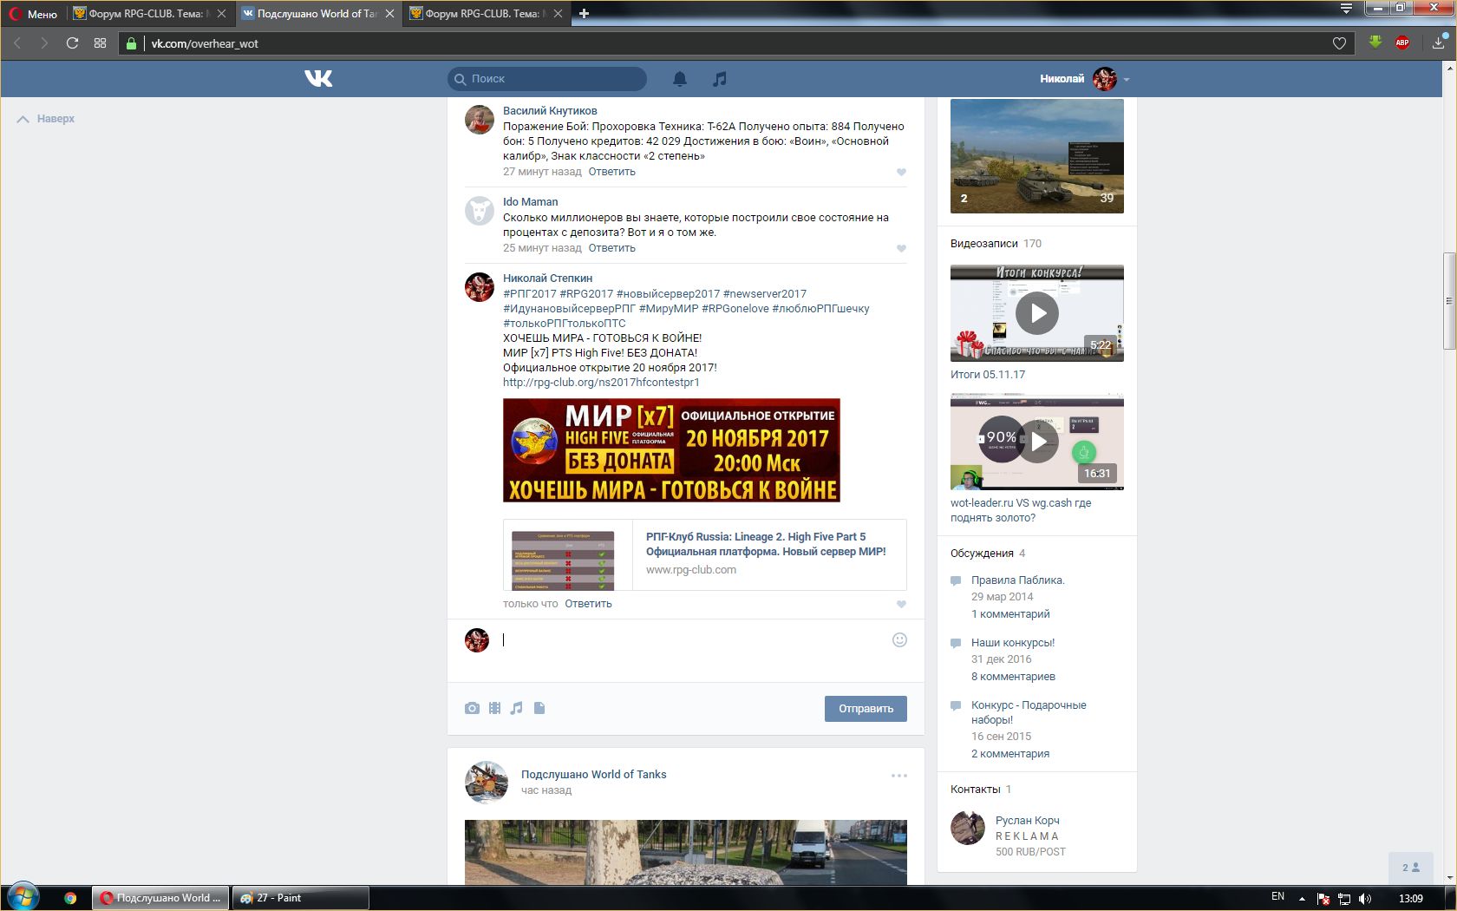Image resolution: width=1457 pixels, height=911 pixels.
Task: Open the browser downloads icon
Action: pyautogui.click(x=1439, y=42)
